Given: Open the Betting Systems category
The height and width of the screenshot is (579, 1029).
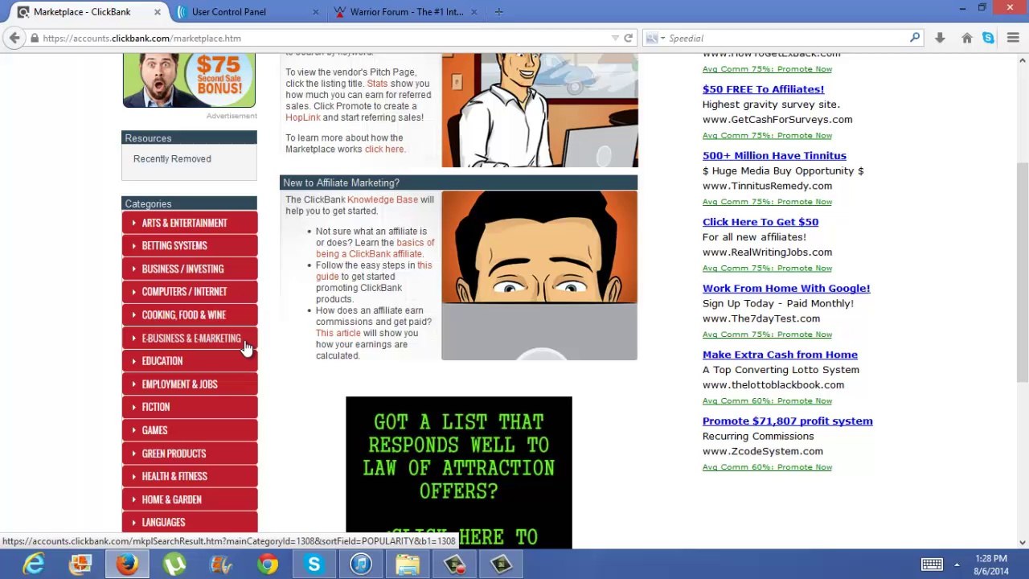Looking at the screenshot, I should pyautogui.click(x=190, y=246).
